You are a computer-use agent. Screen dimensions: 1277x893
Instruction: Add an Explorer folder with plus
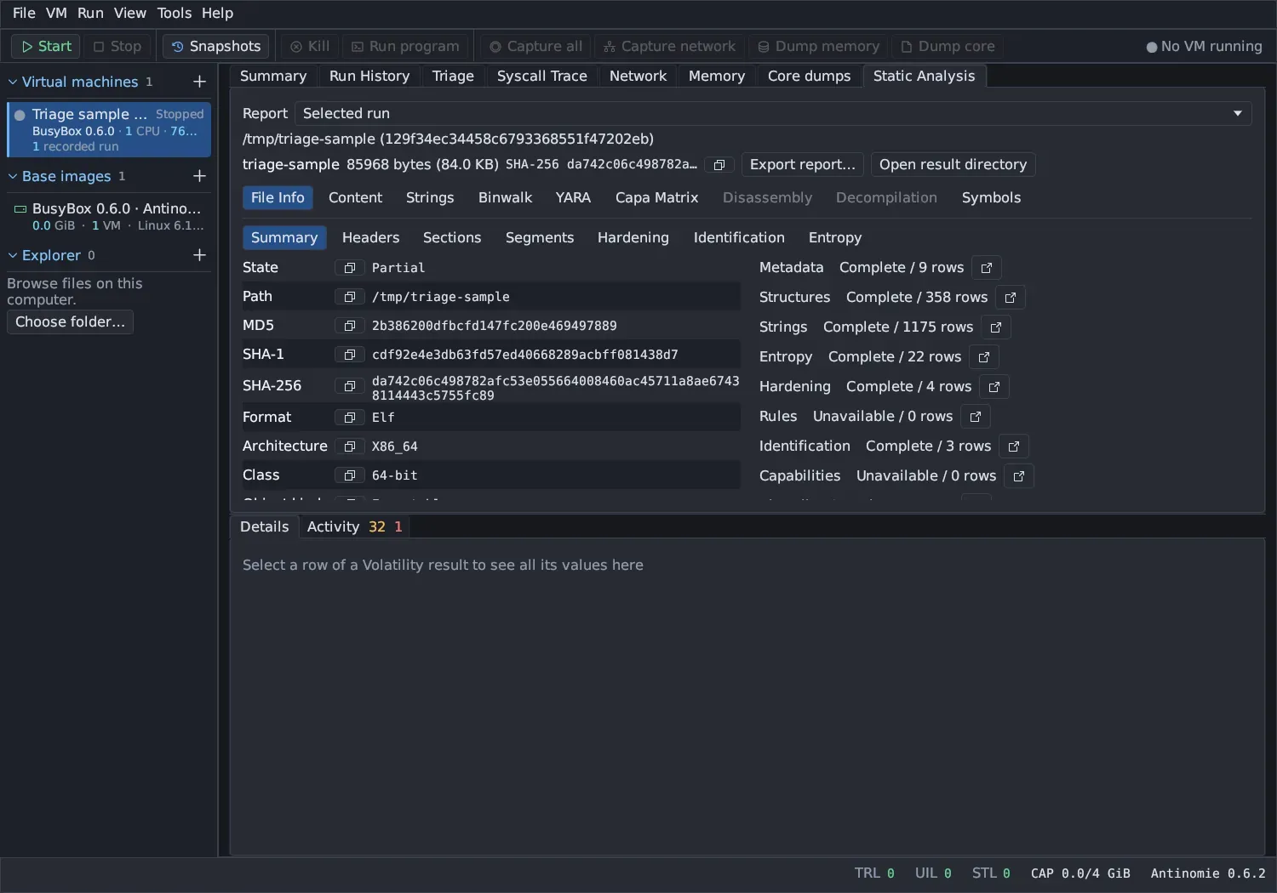click(x=199, y=255)
